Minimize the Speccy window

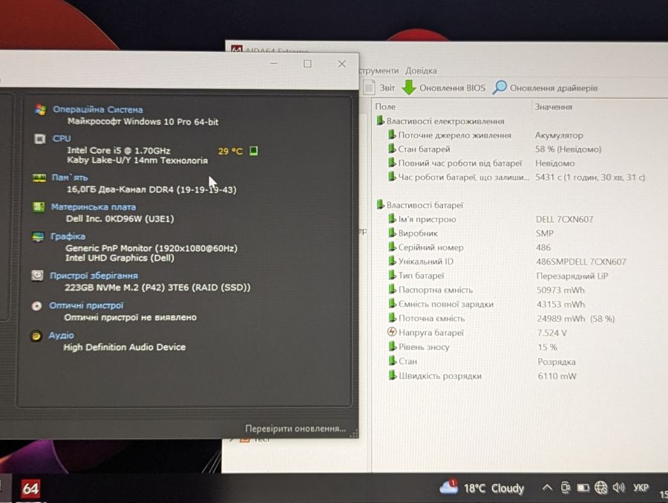pos(274,64)
